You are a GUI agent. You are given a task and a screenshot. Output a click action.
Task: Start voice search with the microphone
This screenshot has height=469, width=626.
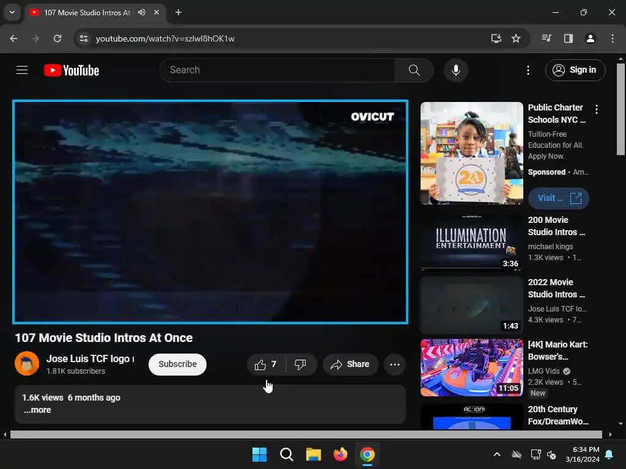[x=455, y=70]
